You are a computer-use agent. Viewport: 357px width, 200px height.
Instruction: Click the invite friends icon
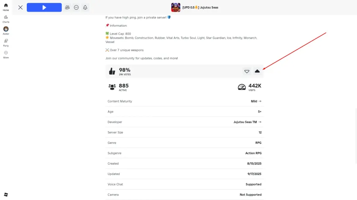click(67, 7)
